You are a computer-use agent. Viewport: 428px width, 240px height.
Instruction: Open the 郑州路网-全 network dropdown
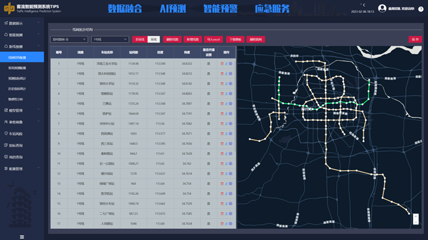point(69,39)
